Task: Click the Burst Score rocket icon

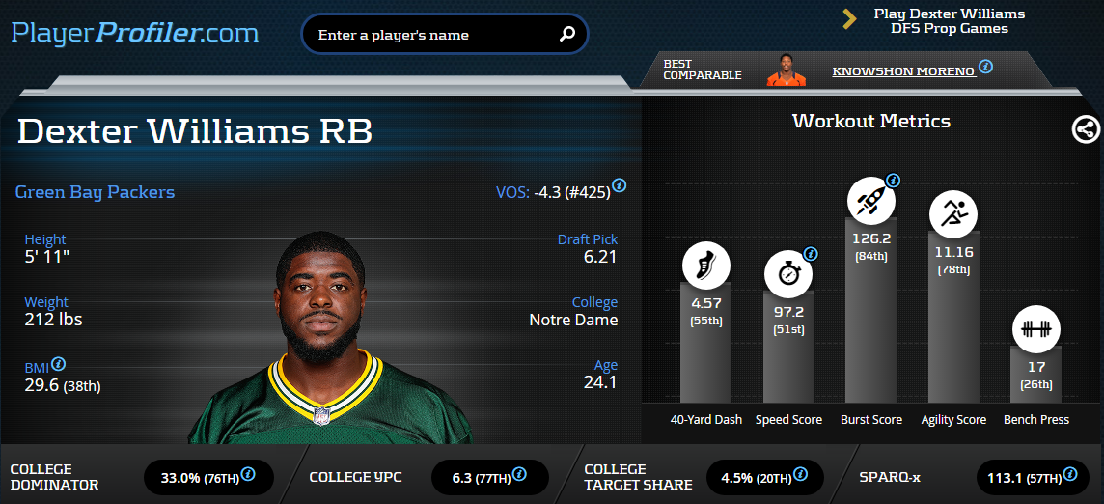Action: (x=871, y=200)
